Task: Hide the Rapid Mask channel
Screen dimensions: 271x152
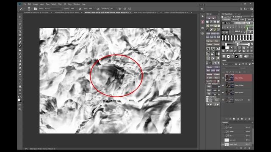Action: [x=223, y=144]
